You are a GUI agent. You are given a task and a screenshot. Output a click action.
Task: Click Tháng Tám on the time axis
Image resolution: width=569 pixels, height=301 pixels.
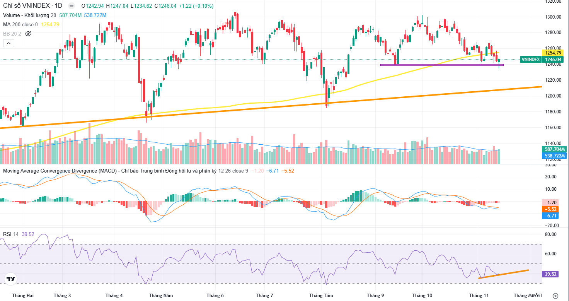(x=321, y=295)
